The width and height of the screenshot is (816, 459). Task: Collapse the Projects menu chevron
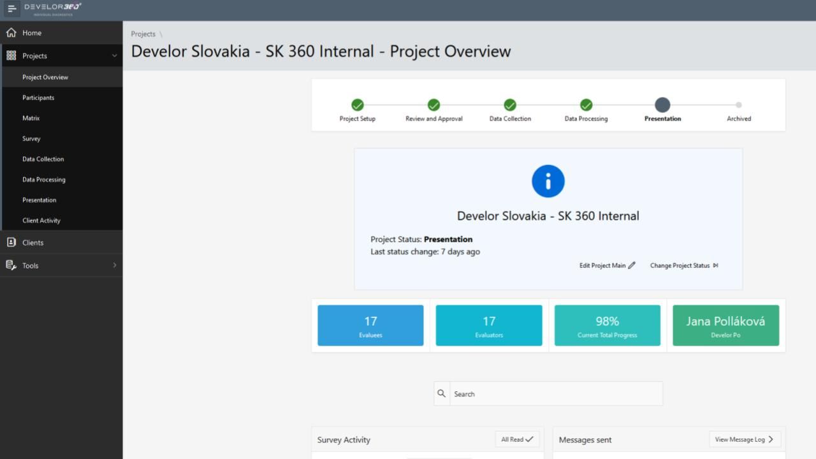point(115,55)
